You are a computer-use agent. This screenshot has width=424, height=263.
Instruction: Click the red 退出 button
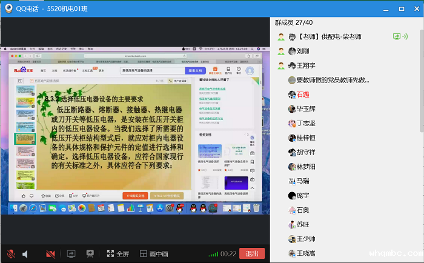(x=251, y=253)
